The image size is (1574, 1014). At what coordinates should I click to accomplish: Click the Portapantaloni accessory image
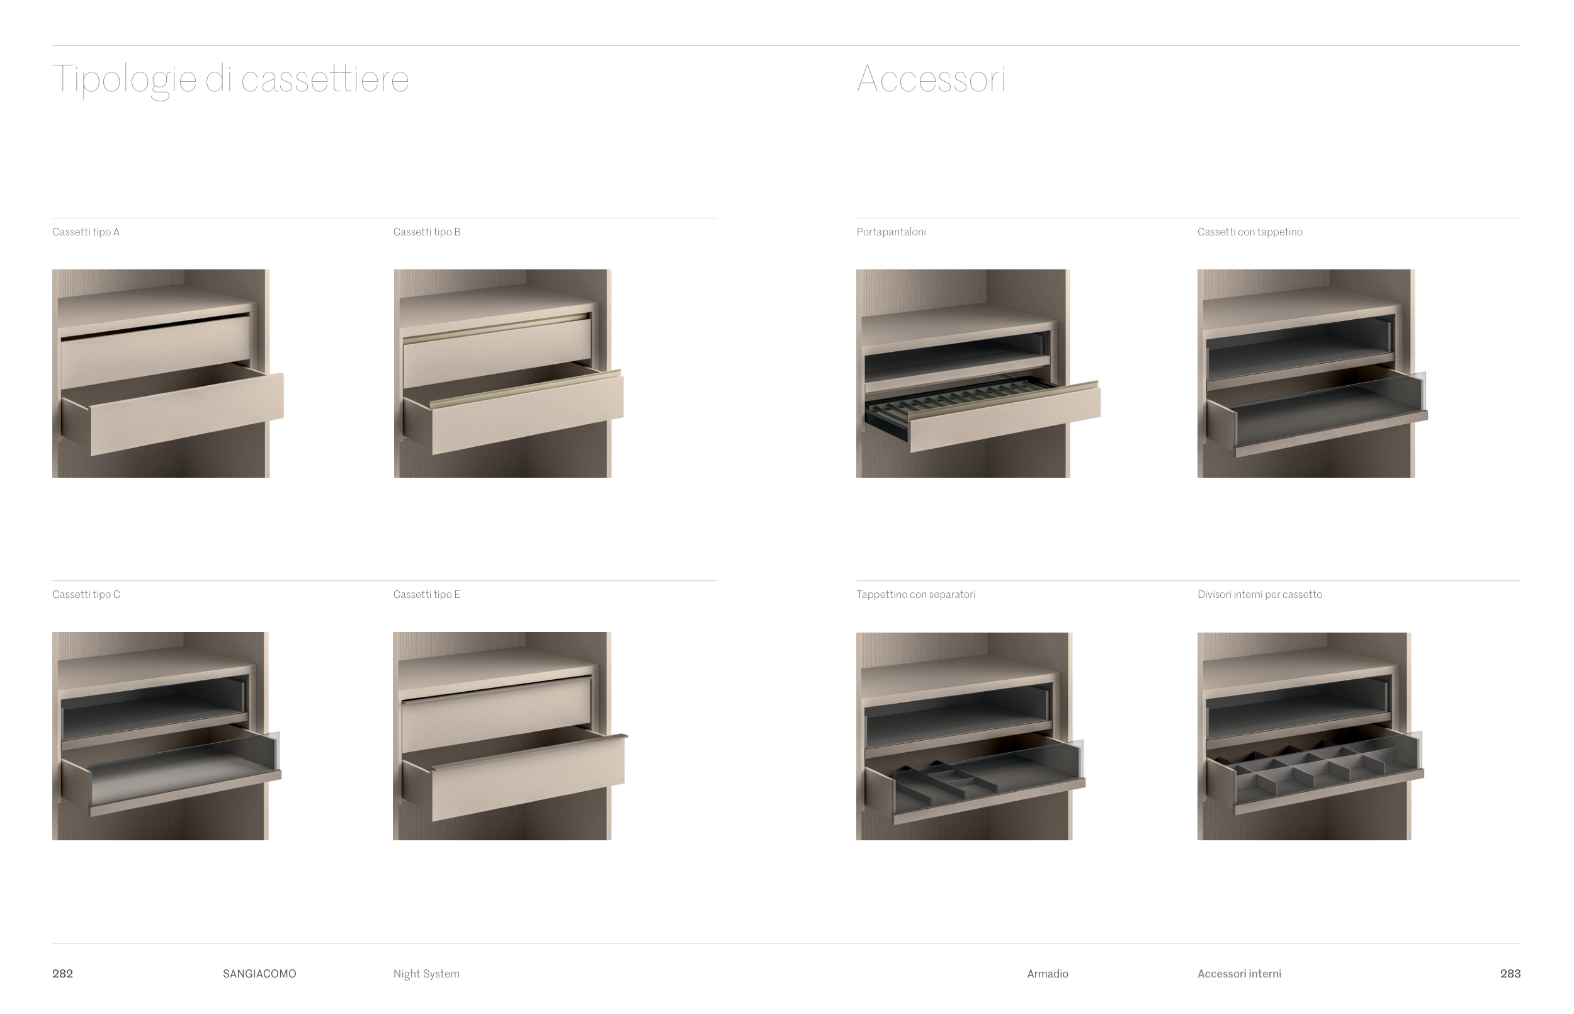(x=977, y=373)
